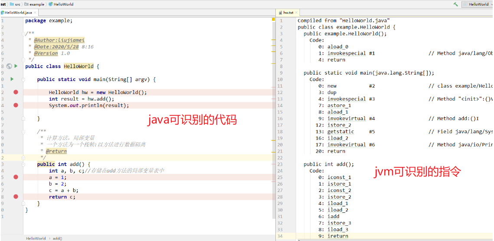This screenshot has height=241, width=494.
Task: Click fold marker at main's closing brace
Action: 23,118
